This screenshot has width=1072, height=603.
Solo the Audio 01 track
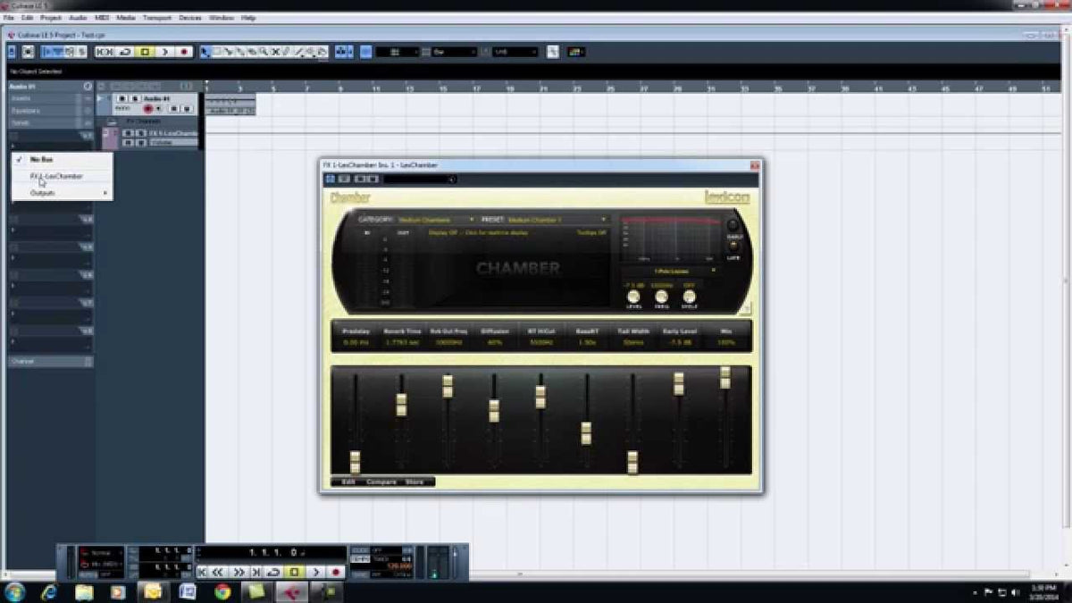(135, 98)
